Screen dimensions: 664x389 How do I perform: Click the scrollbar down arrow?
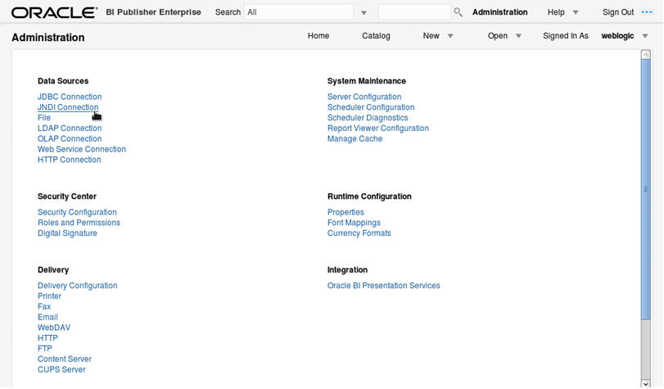coord(646,383)
